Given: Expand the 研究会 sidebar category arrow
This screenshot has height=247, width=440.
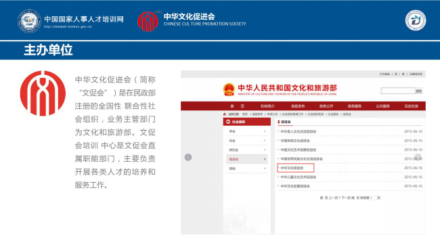Looking at the screenshot, I should coord(265,150).
